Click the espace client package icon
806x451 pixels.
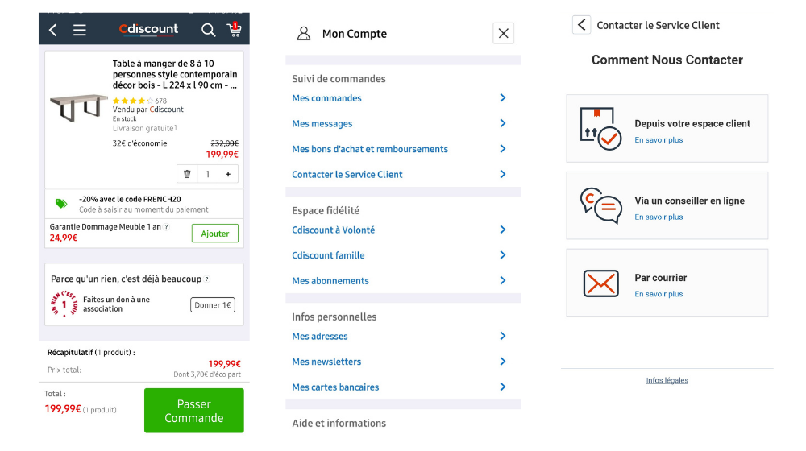pos(600,128)
